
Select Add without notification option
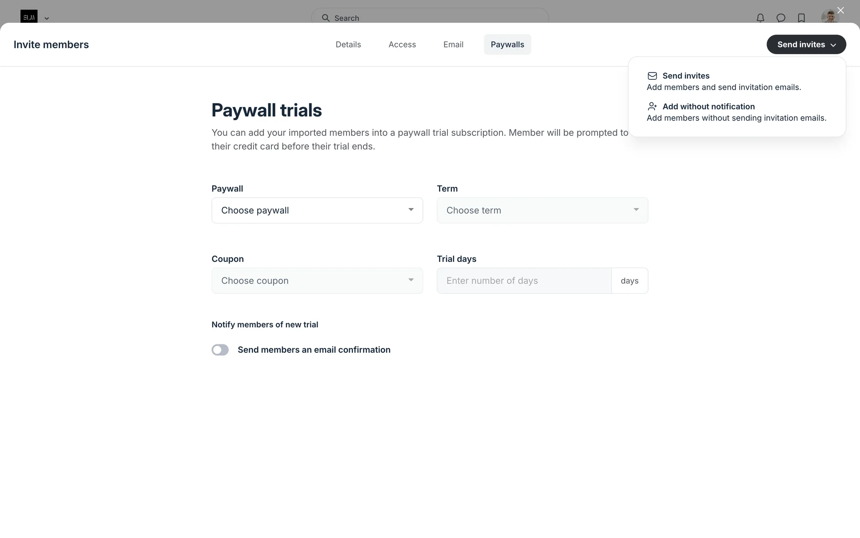[x=708, y=107]
